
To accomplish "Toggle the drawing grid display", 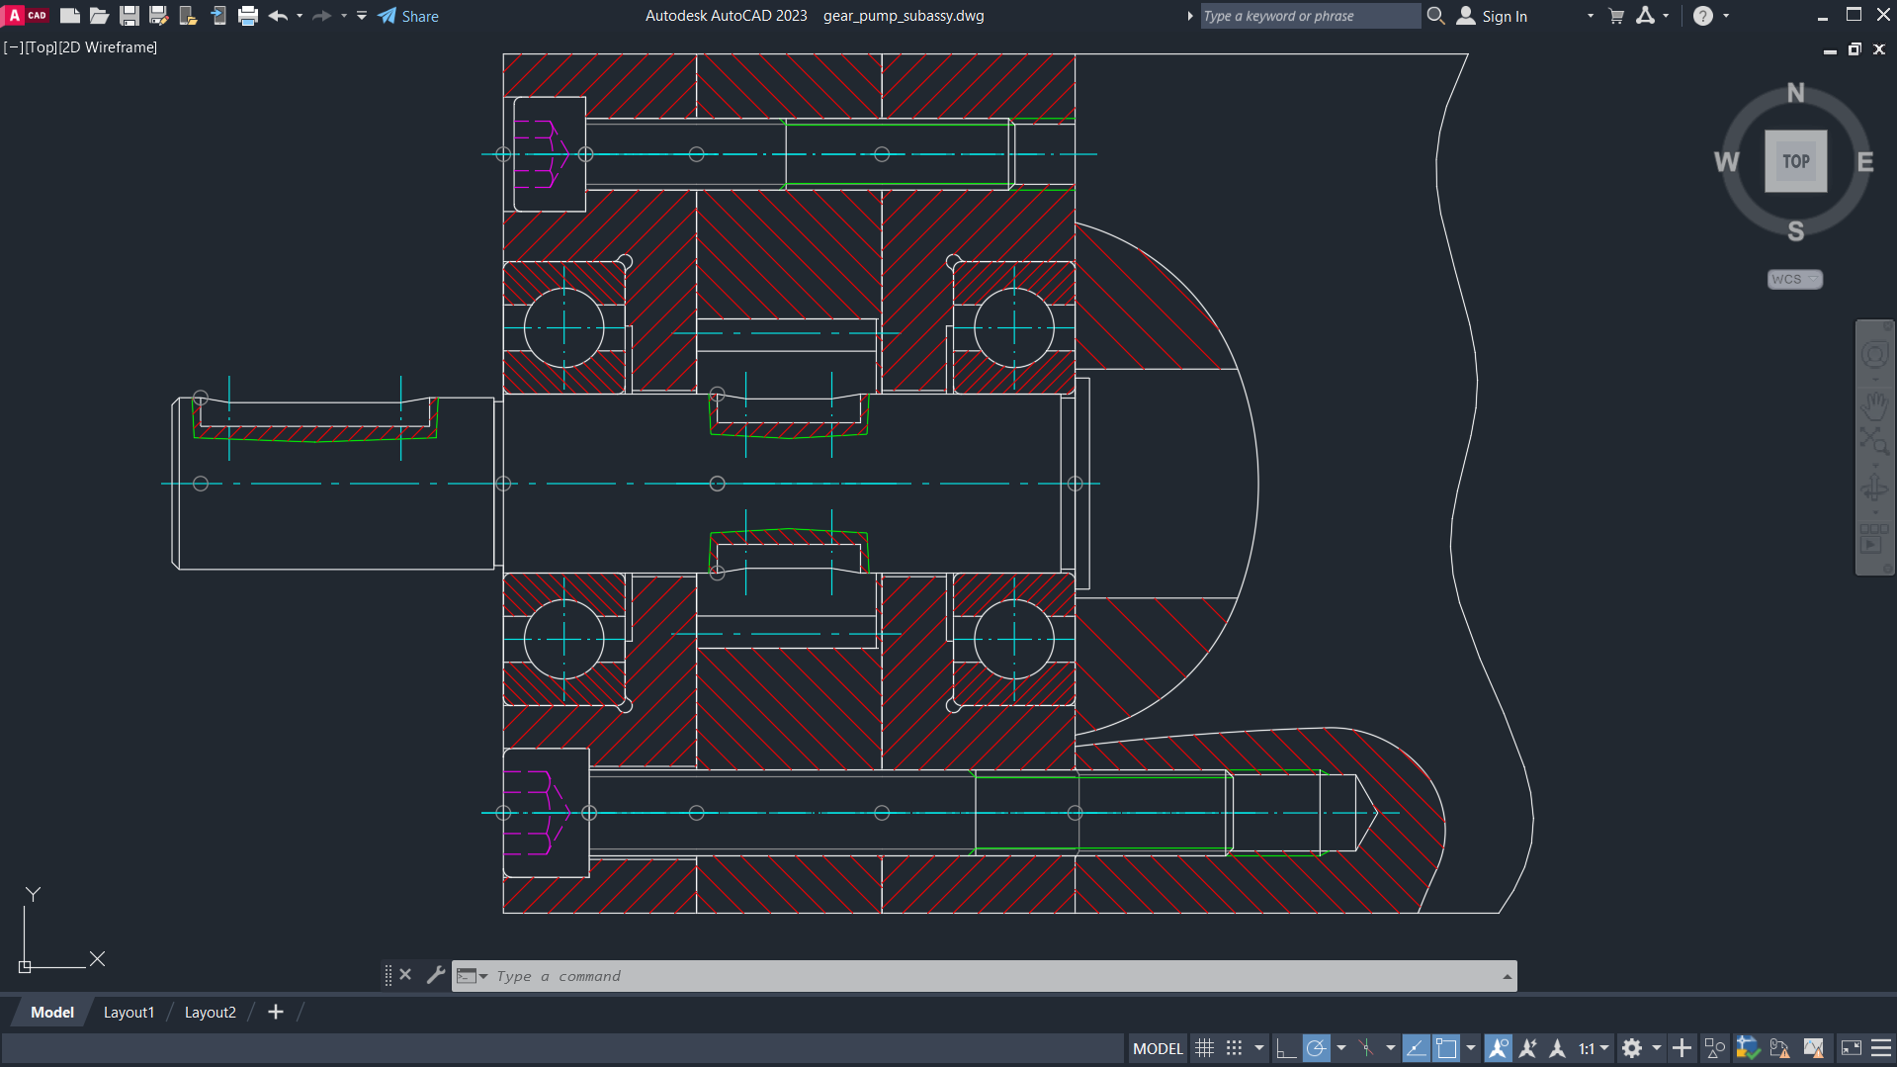I will coord(1204,1048).
